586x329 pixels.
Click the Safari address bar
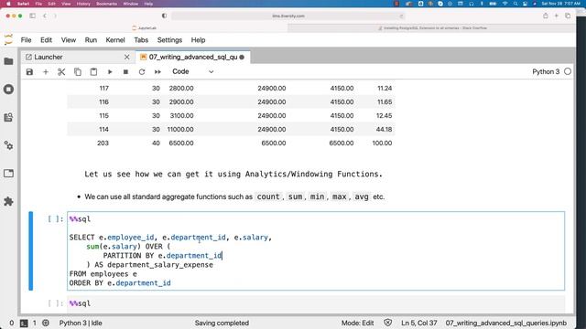point(288,16)
